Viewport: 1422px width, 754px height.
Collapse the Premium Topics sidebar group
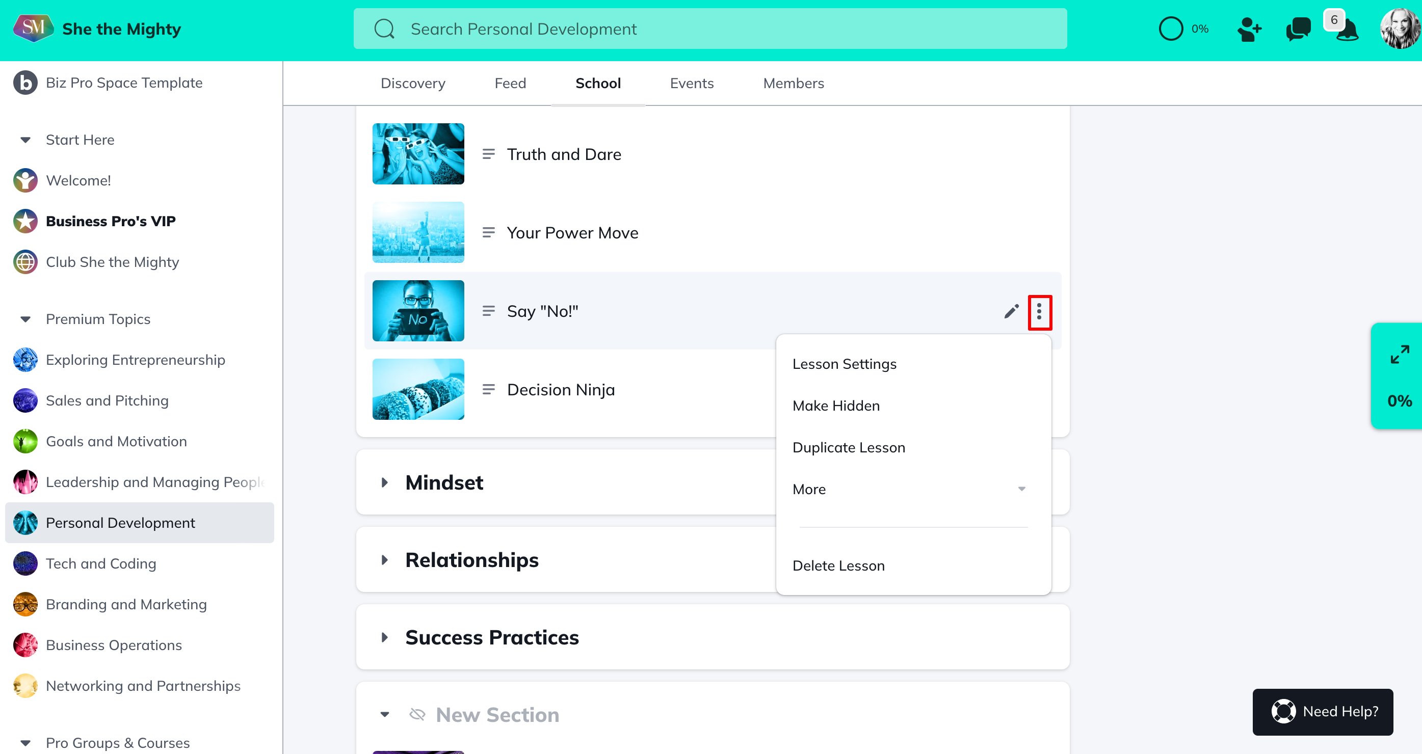[x=25, y=319]
